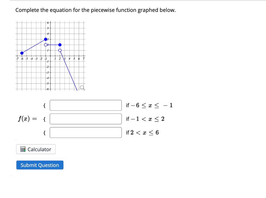
Task: Open the Calculator
Action: [x=36, y=149]
